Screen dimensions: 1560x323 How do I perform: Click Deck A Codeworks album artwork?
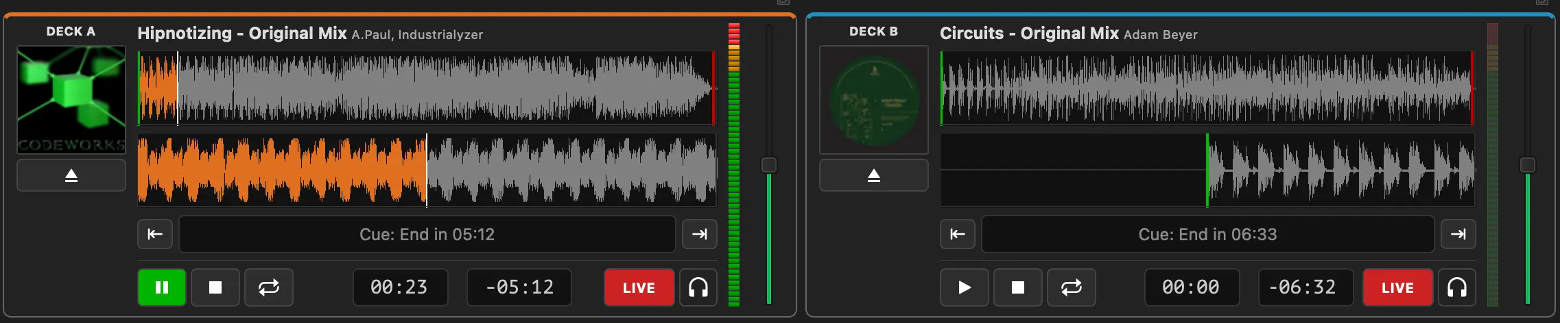(71, 100)
